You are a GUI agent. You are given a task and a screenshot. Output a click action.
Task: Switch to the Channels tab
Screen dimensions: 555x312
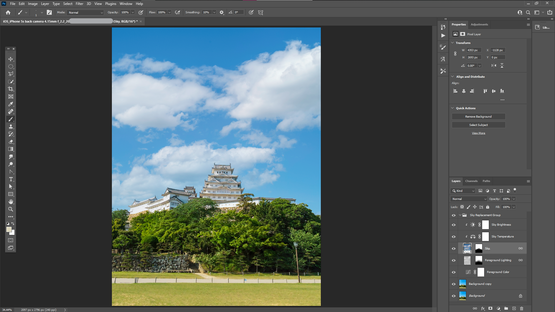click(x=471, y=181)
